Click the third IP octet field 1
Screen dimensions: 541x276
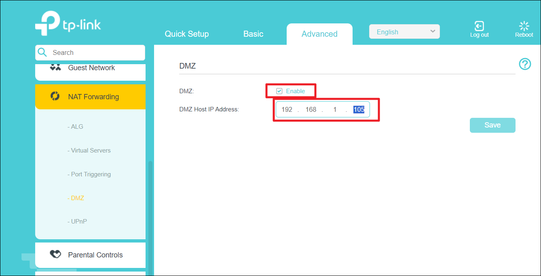pyautogui.click(x=335, y=109)
